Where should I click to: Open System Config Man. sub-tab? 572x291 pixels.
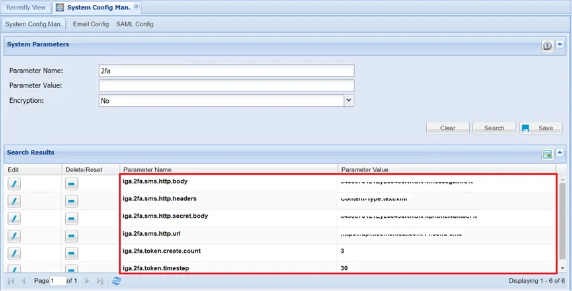33,24
